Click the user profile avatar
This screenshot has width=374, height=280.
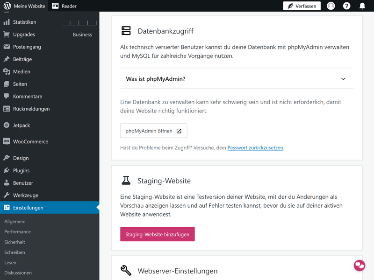click(331, 6)
